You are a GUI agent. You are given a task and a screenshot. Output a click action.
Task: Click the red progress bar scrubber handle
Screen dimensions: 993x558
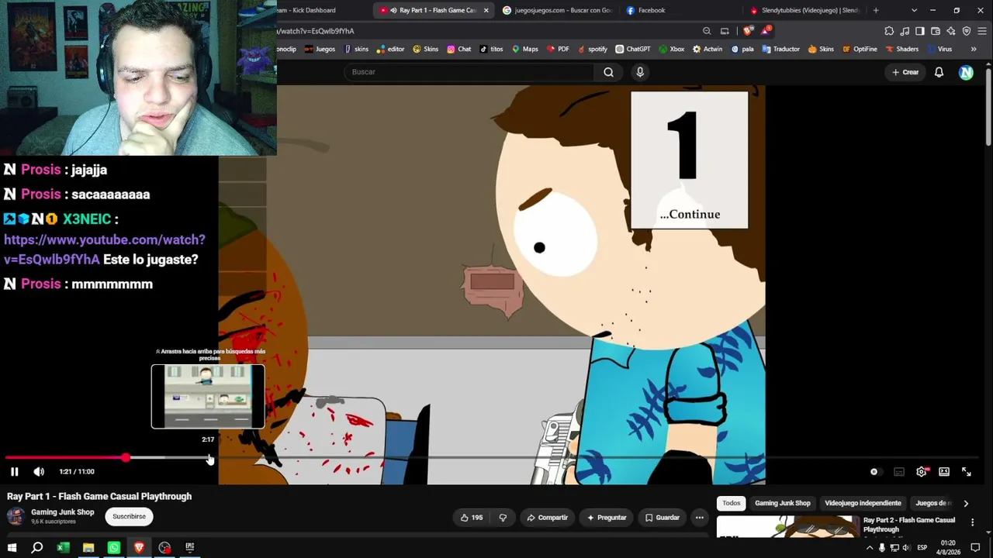pos(126,458)
